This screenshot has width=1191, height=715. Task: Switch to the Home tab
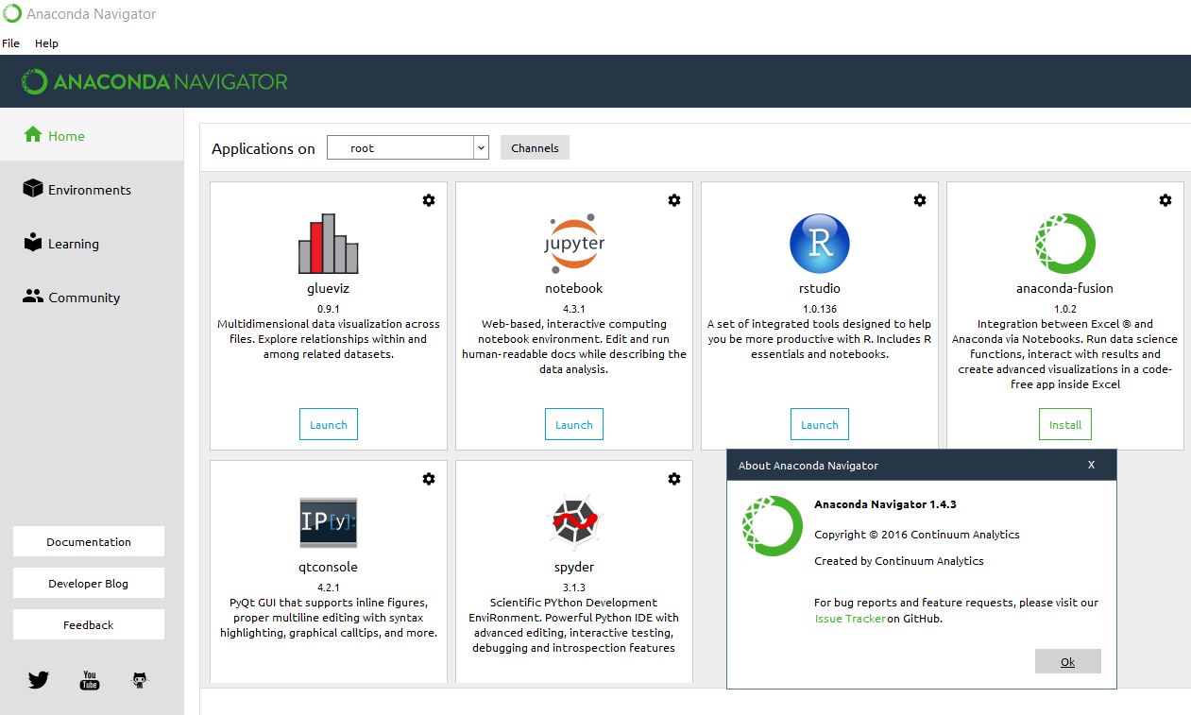[x=92, y=135]
